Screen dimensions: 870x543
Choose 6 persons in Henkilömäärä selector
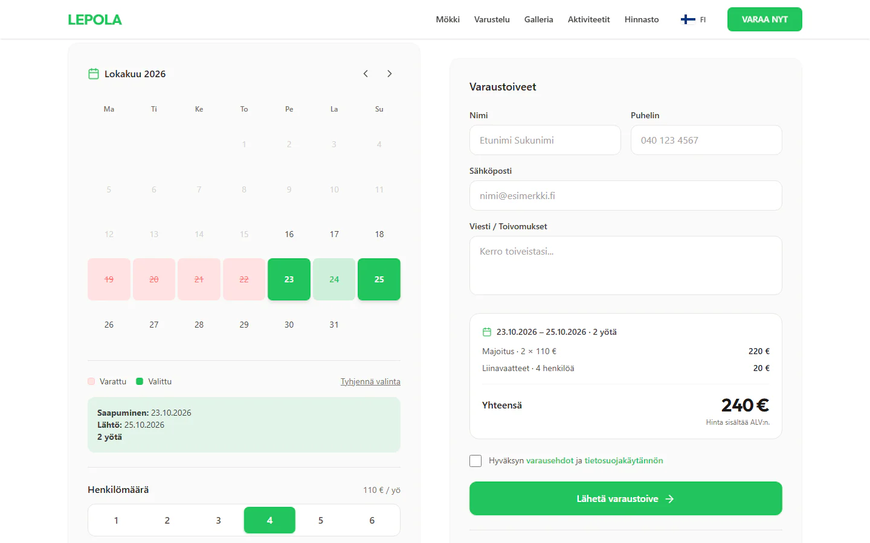click(372, 520)
